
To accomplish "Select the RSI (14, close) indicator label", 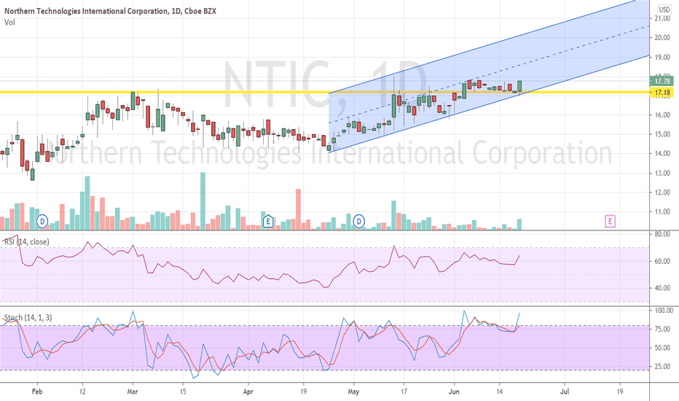I will pos(27,241).
